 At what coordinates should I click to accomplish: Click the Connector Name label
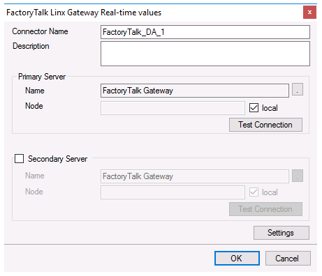[40, 31]
